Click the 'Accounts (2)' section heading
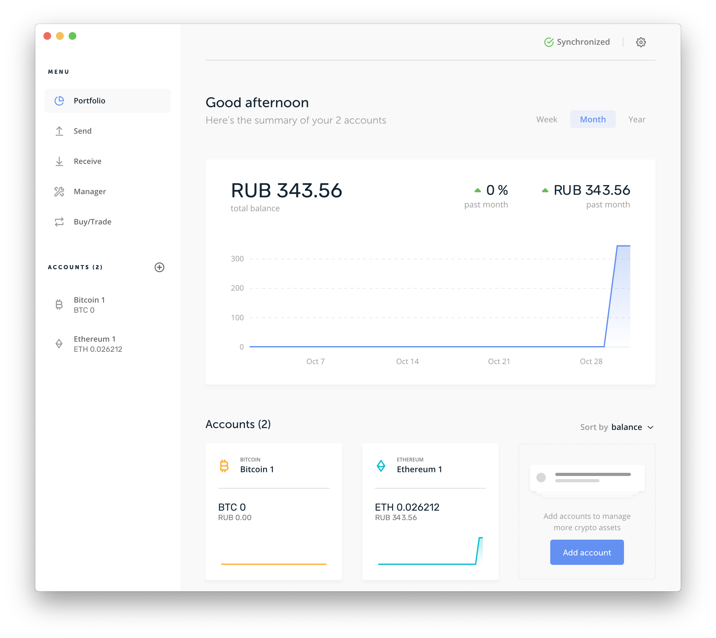716x638 pixels. click(x=238, y=424)
